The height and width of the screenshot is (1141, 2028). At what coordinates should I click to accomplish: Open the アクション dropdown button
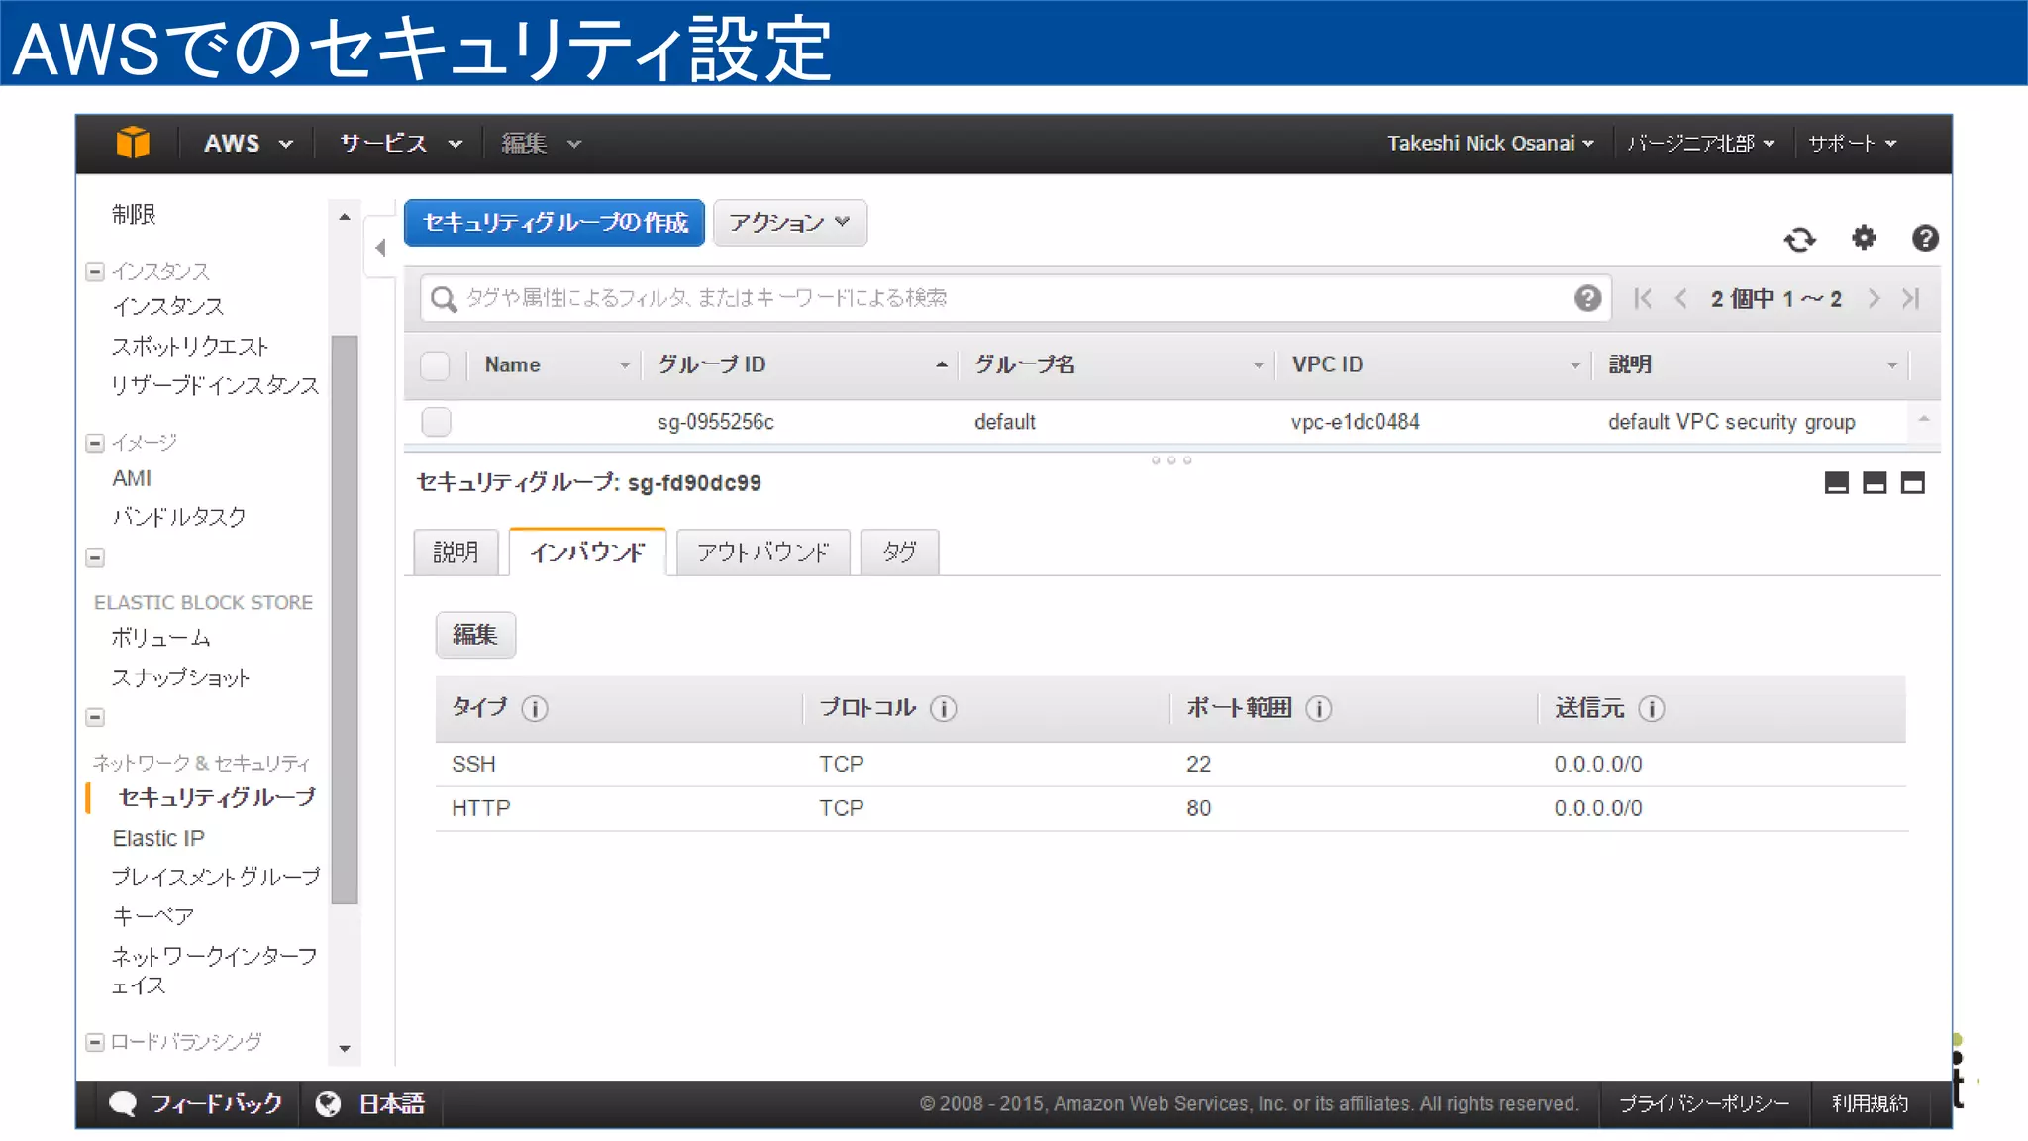[790, 223]
